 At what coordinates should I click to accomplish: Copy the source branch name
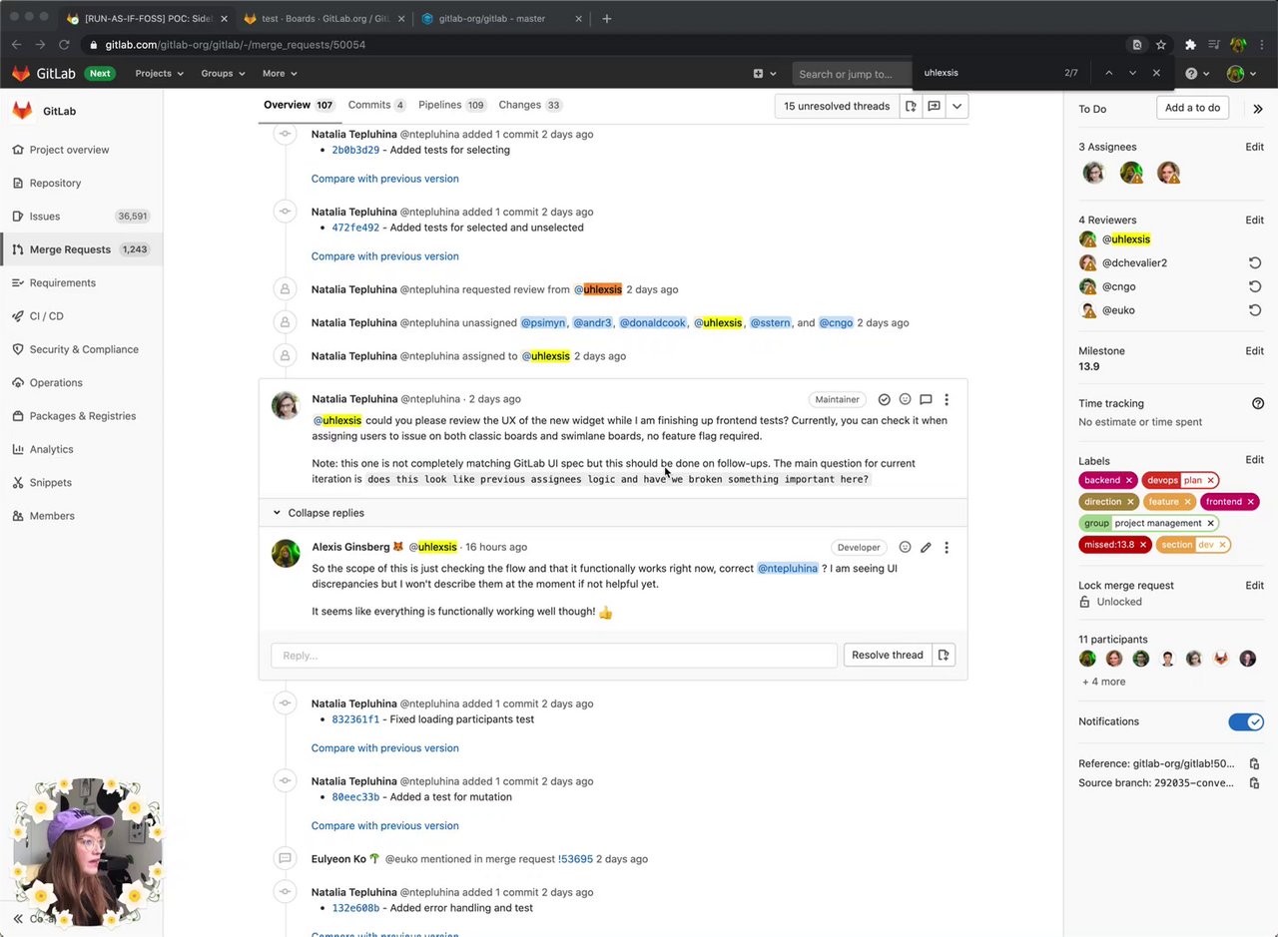pos(1255,783)
